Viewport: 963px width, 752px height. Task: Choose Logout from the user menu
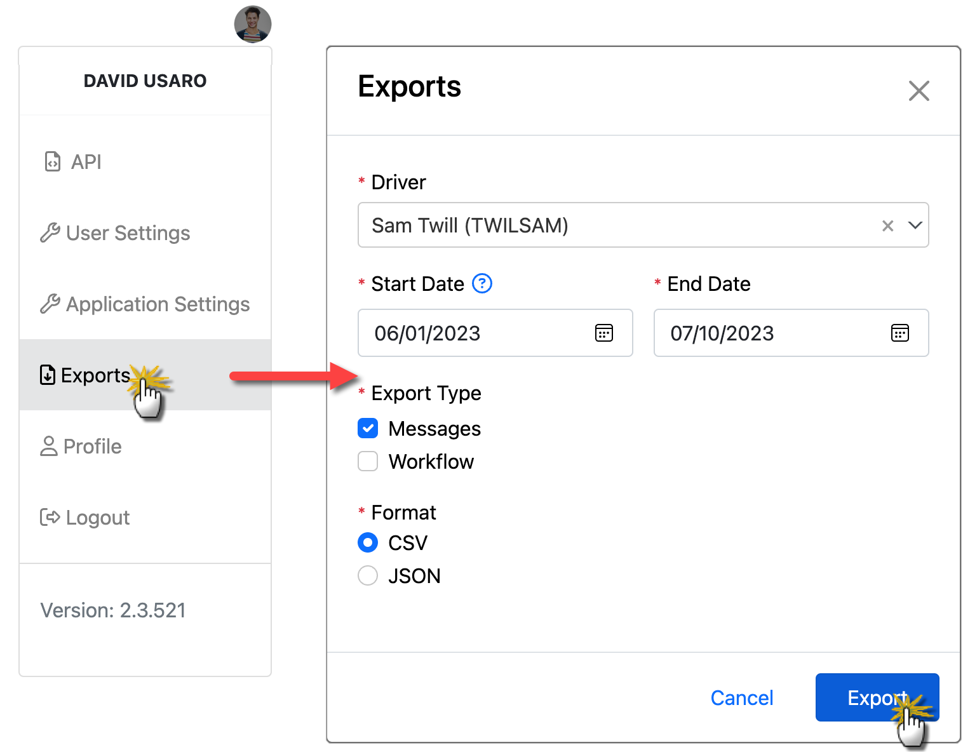tap(97, 518)
